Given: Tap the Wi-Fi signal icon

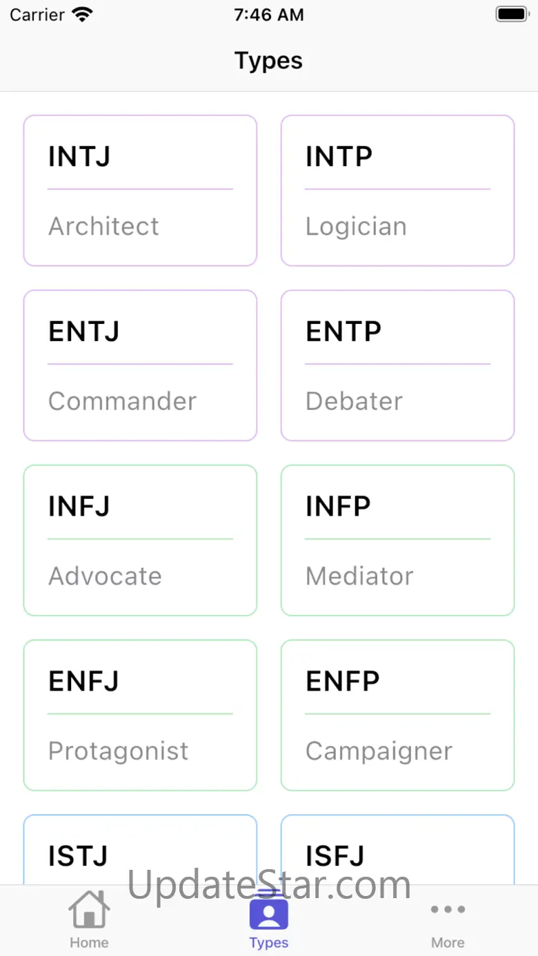Looking at the screenshot, I should coord(81,14).
